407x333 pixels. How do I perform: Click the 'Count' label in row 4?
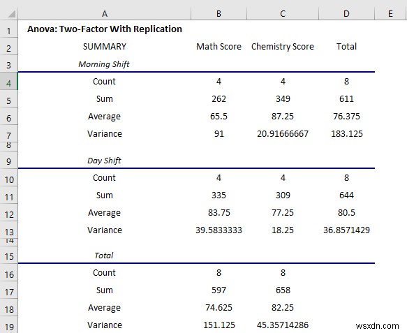coord(104,81)
